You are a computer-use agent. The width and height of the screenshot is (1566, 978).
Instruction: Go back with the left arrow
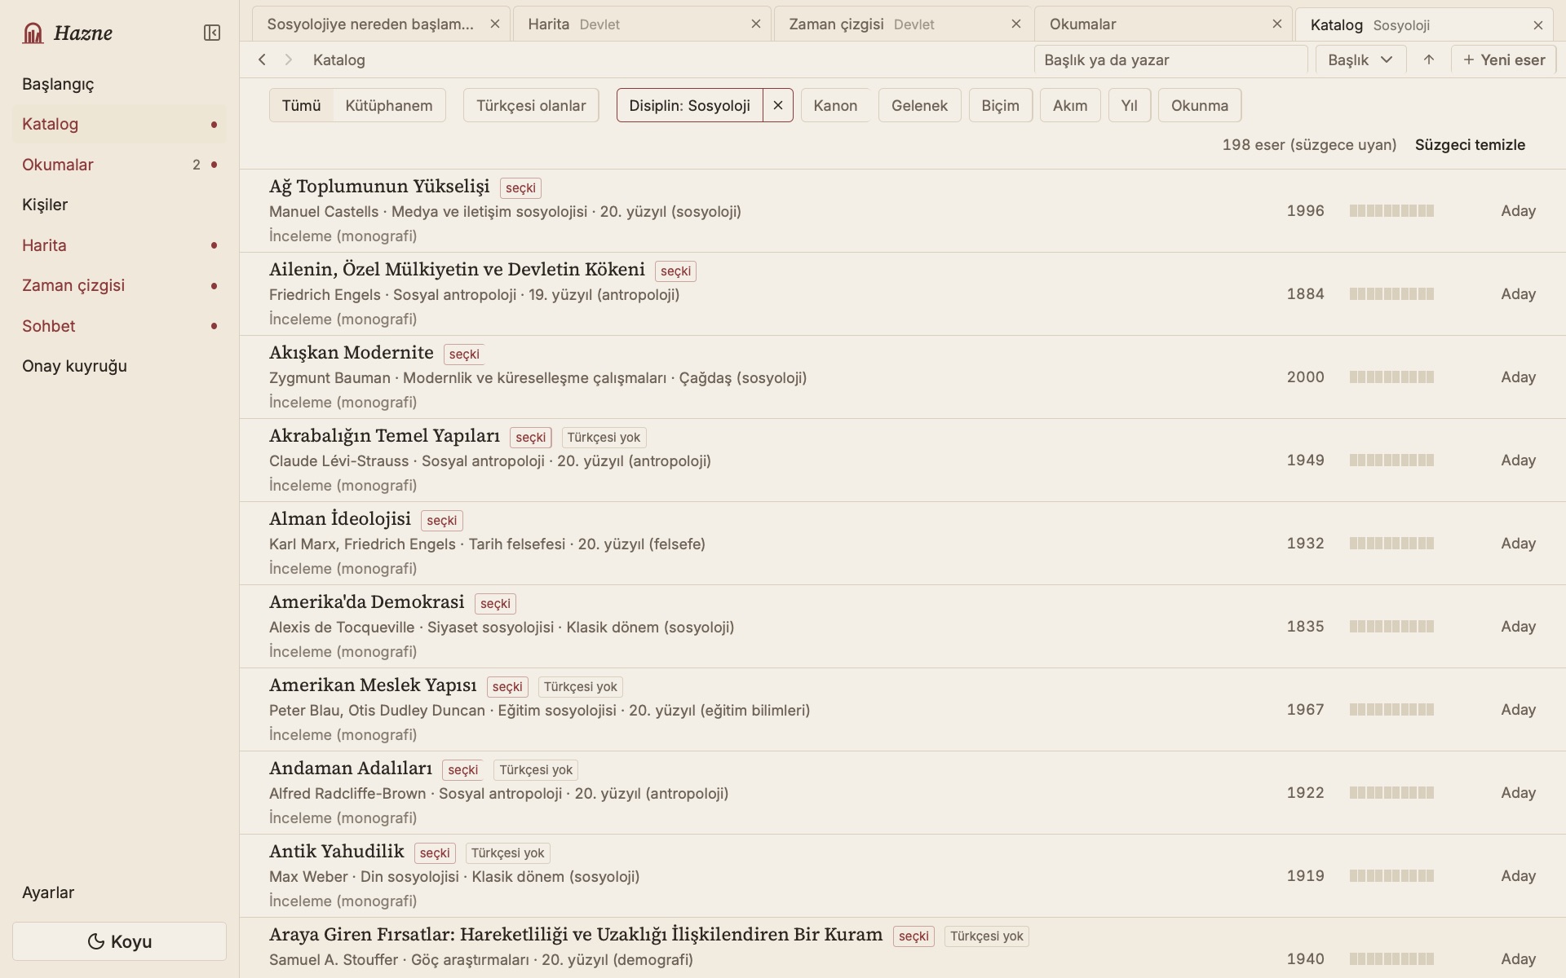[x=262, y=59]
